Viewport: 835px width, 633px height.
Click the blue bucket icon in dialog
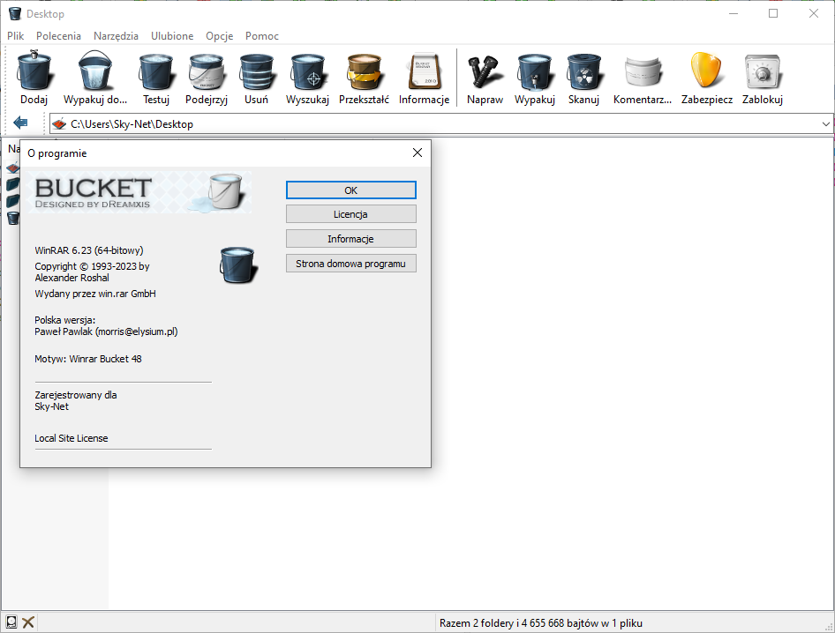click(x=238, y=264)
